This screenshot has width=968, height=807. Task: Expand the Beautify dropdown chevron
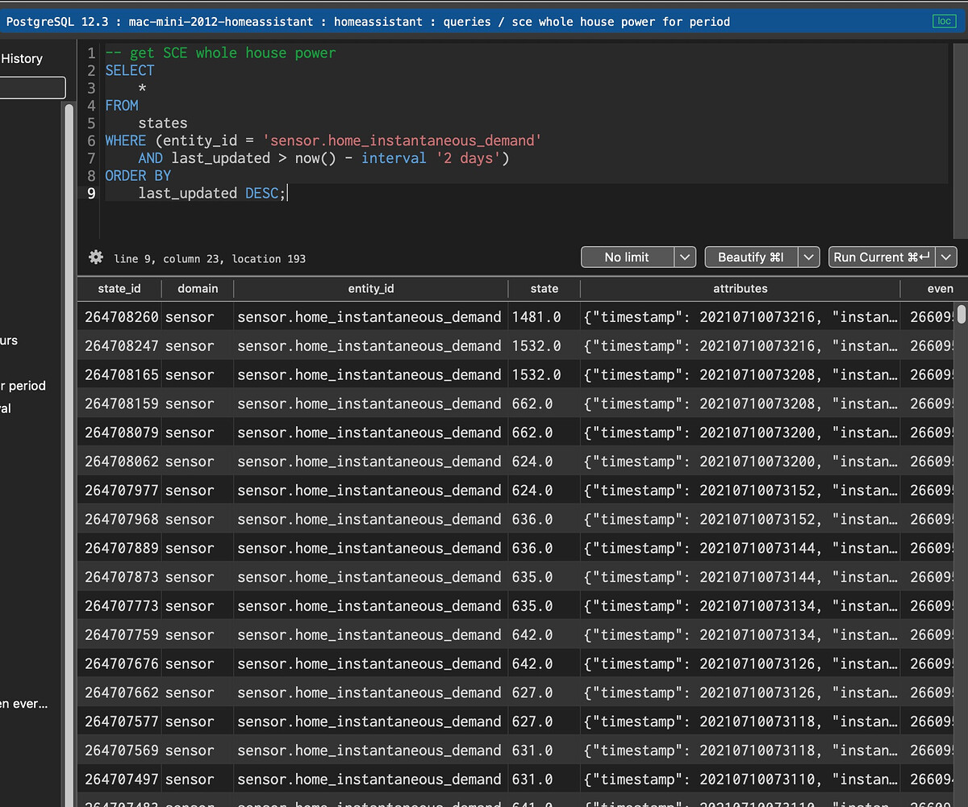point(808,257)
